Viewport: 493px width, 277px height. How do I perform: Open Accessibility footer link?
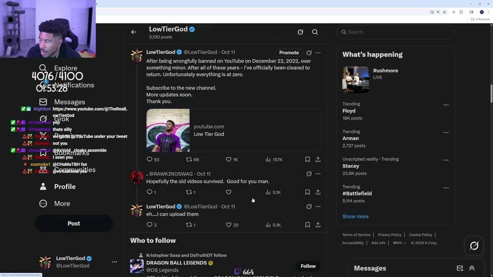[353, 243]
